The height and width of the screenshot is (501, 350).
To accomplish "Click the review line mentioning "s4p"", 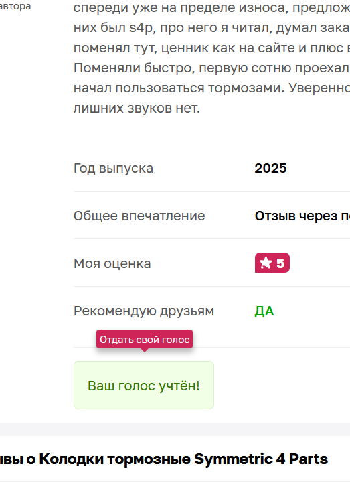I will 211,28.
